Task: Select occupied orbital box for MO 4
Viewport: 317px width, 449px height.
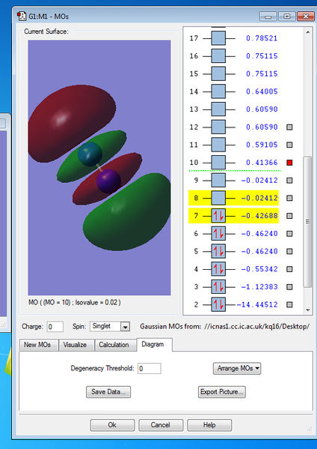Action: [x=218, y=269]
